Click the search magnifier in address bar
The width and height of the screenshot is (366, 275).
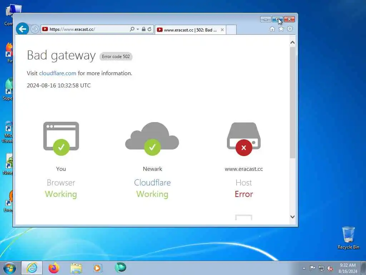(132, 29)
